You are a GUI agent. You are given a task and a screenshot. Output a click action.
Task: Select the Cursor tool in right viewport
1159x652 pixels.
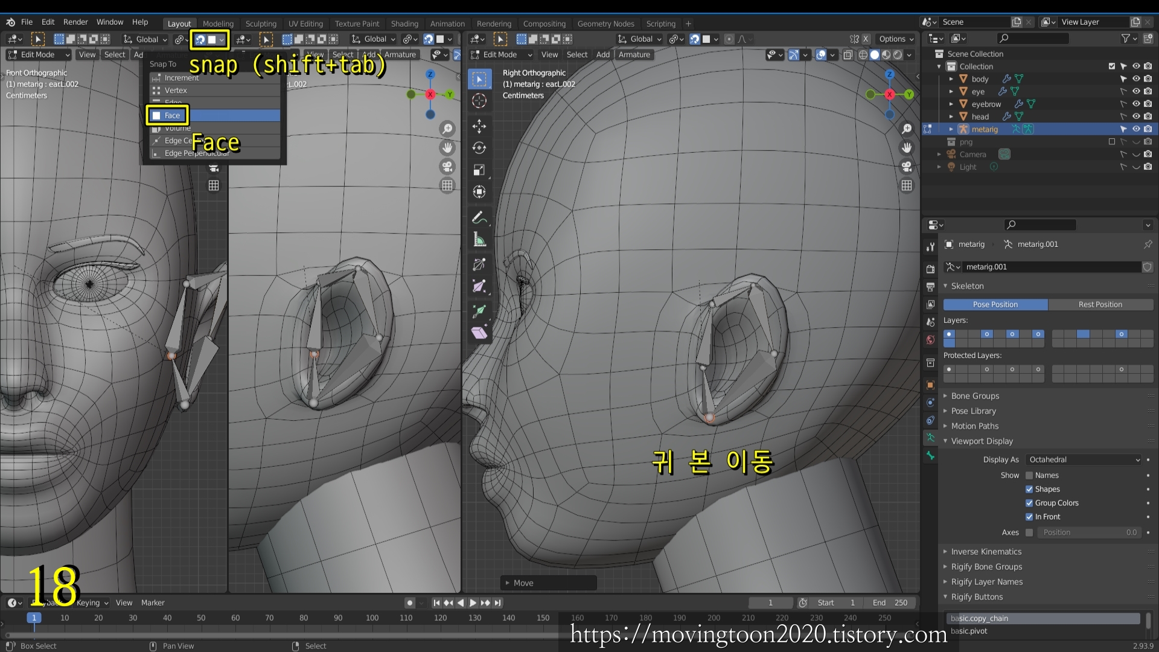(479, 101)
